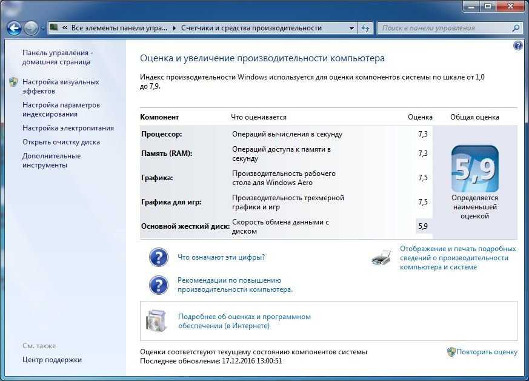This screenshot has width=529, height=381.
Task: Open "Дополнительные инструменты" link
Action: [52, 160]
